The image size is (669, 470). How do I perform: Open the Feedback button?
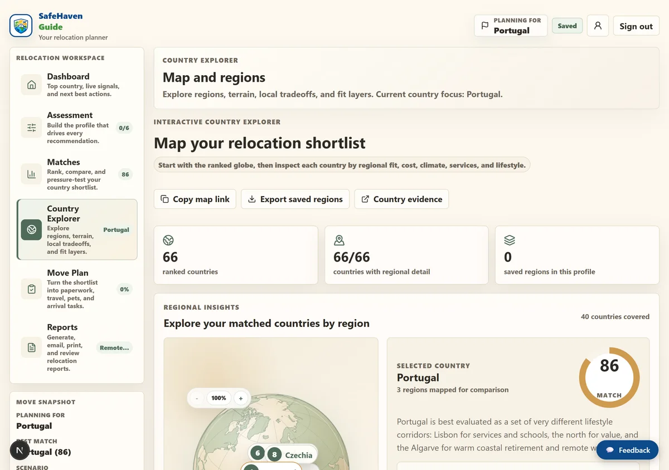(627, 450)
